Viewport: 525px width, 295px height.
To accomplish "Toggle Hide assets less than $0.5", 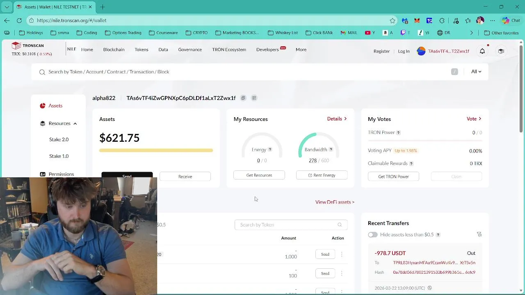I will (372, 235).
